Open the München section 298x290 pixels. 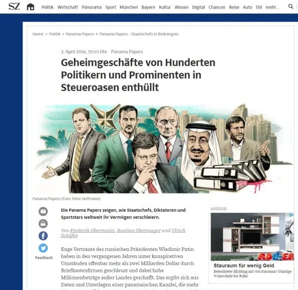pos(129,7)
